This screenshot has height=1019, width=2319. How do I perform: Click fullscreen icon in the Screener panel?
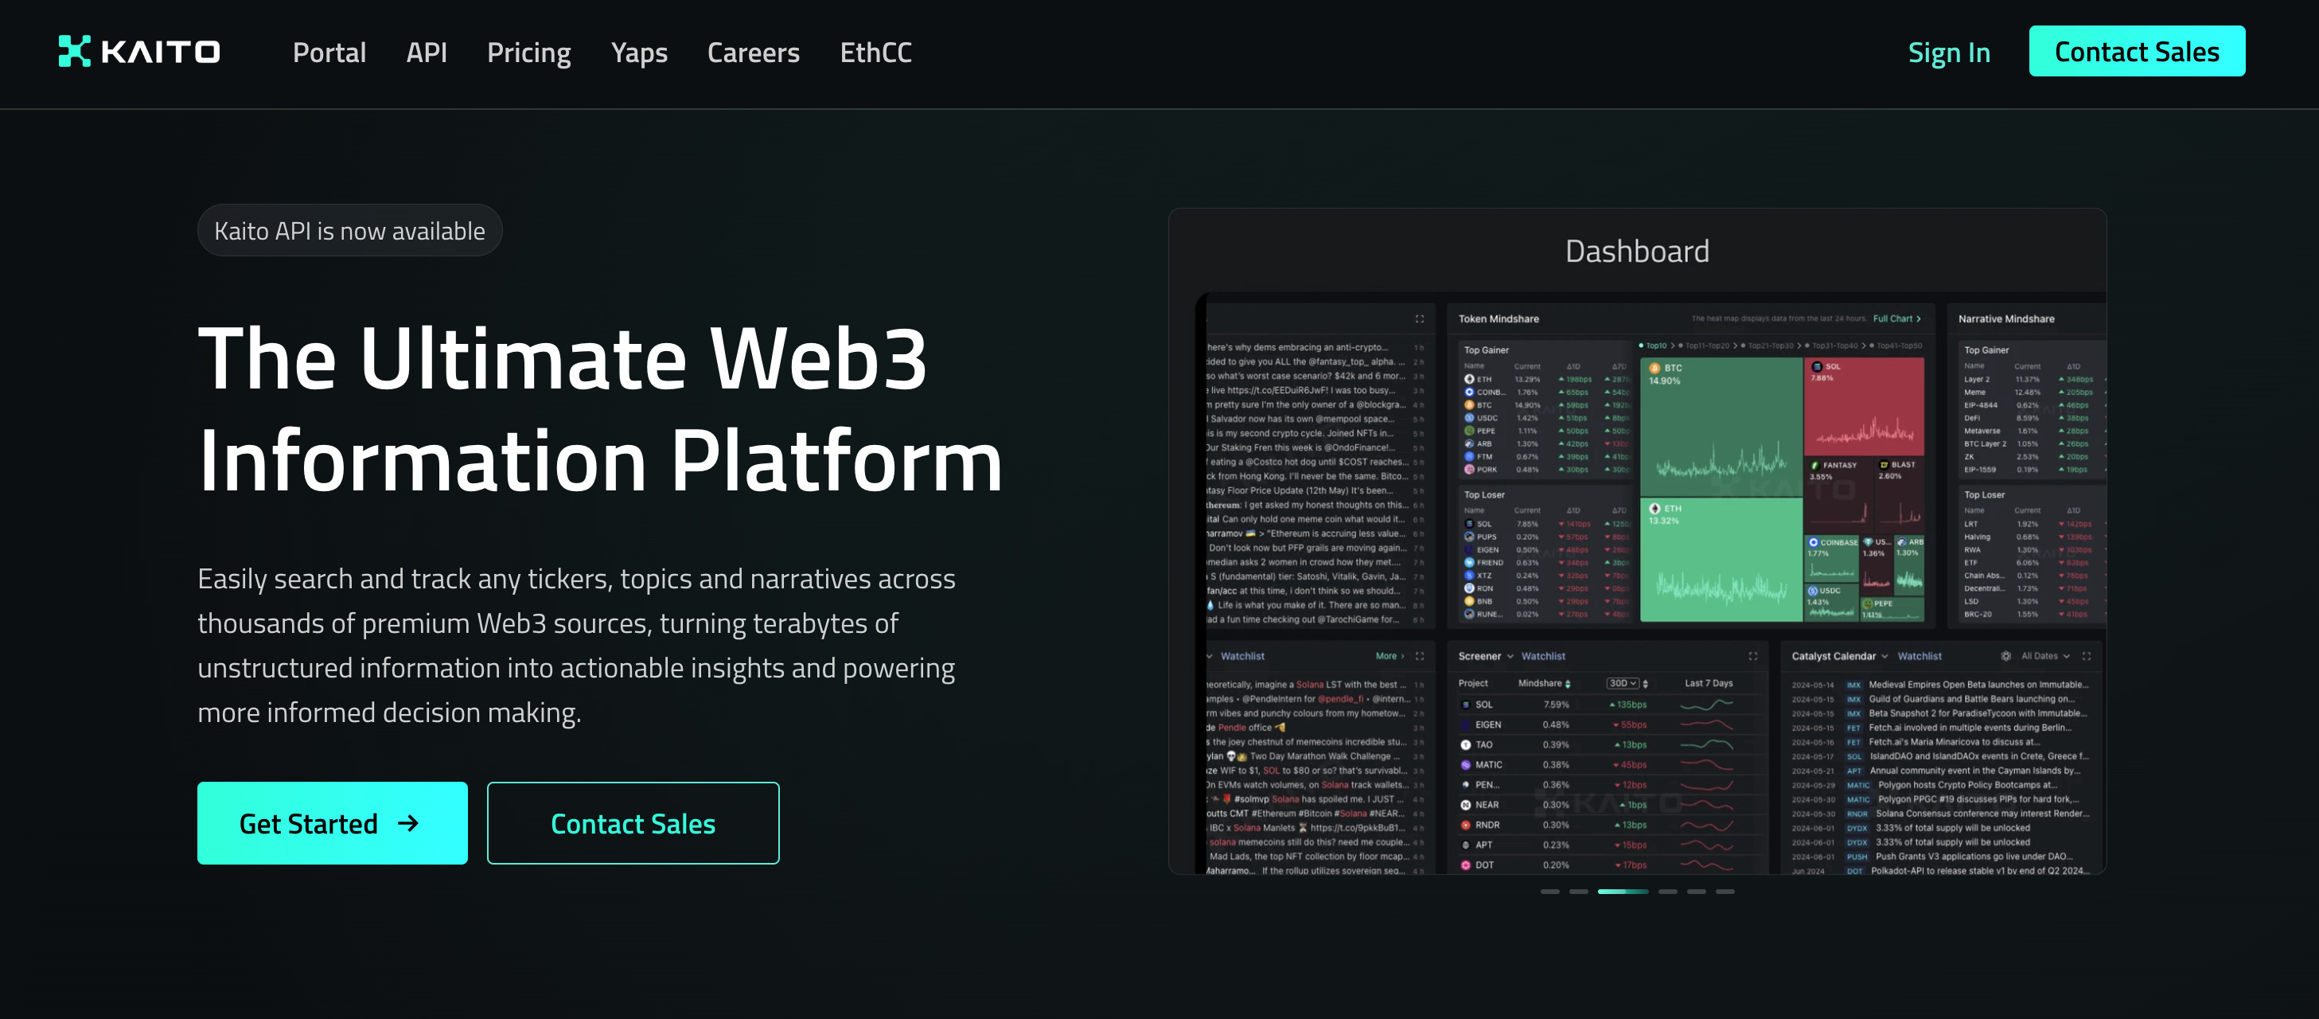1752,656
